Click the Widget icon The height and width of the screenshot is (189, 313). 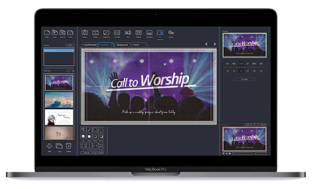[139, 33]
